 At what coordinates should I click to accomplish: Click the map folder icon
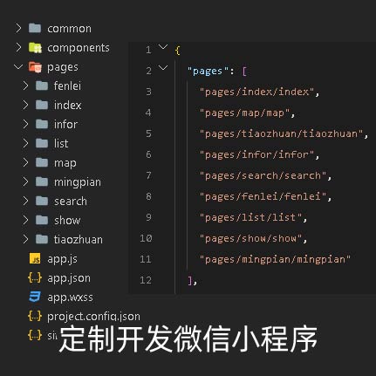pos(42,162)
